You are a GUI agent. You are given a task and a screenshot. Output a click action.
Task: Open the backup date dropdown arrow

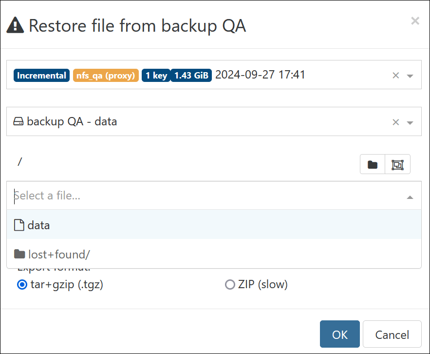point(410,76)
